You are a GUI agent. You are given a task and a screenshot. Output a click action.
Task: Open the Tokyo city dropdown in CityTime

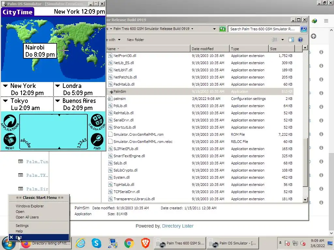coord(5,101)
